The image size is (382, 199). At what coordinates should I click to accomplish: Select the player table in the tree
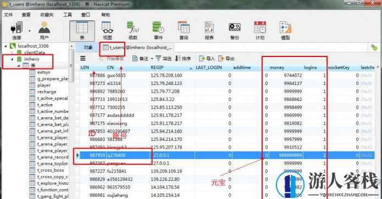click(x=44, y=86)
